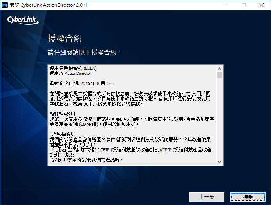The height and width of the screenshot is (205, 271).
Task: Minimize the installer window
Action: coord(226,5)
